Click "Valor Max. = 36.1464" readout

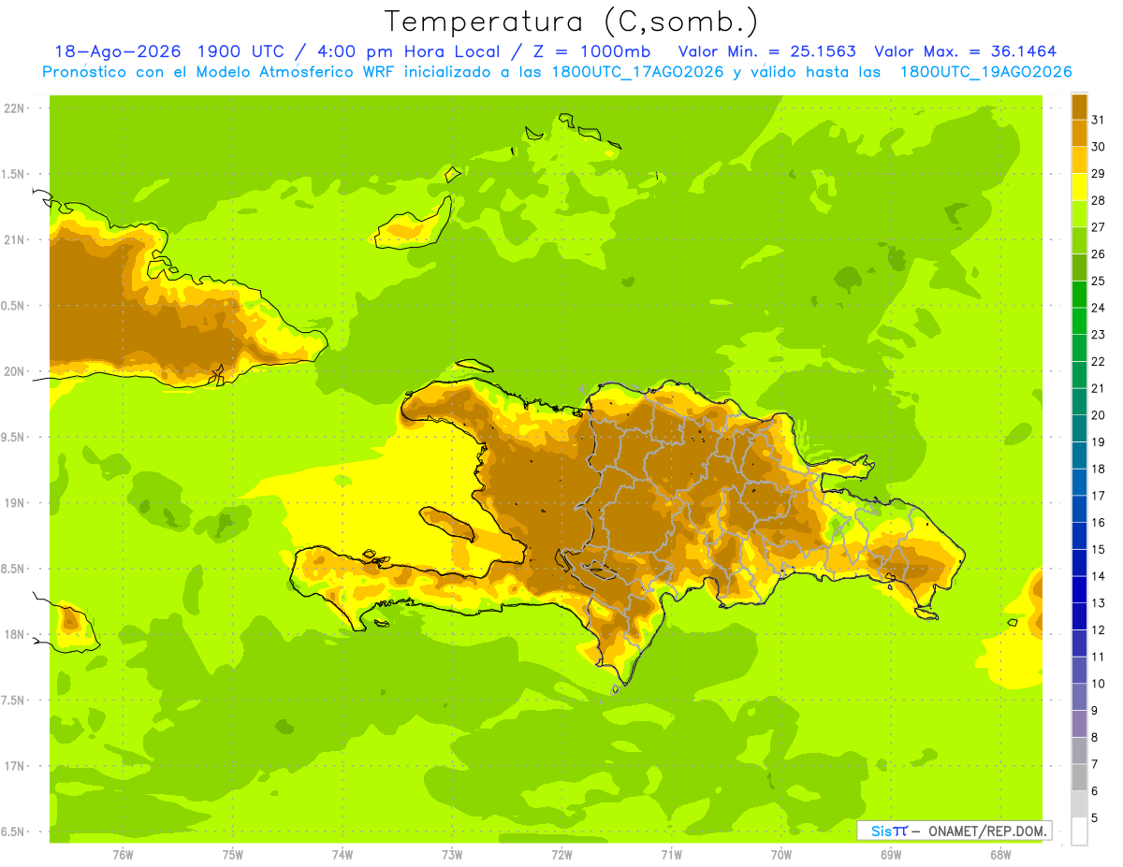click(x=966, y=51)
